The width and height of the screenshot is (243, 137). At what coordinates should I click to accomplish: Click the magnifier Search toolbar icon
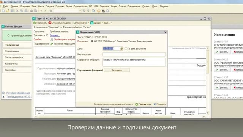[x=51, y=11]
